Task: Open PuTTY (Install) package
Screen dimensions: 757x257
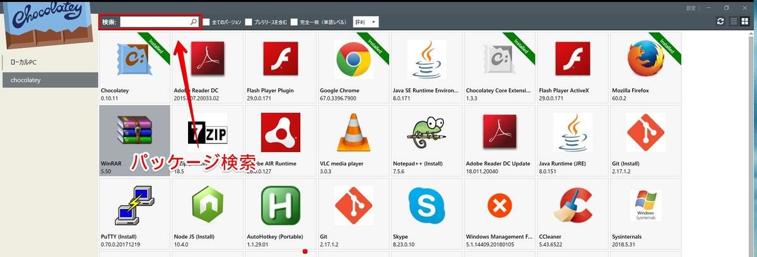Action: pyautogui.click(x=134, y=214)
